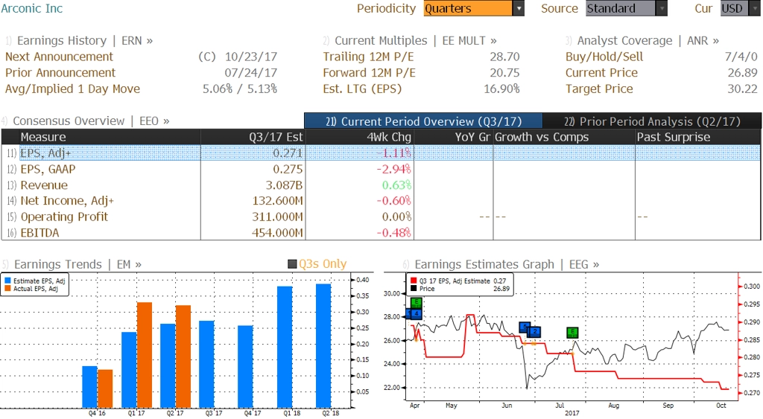Screen dimensions: 763x419
Task: Click the Revenue 4Wk change 0.63%
Action: click(396, 185)
